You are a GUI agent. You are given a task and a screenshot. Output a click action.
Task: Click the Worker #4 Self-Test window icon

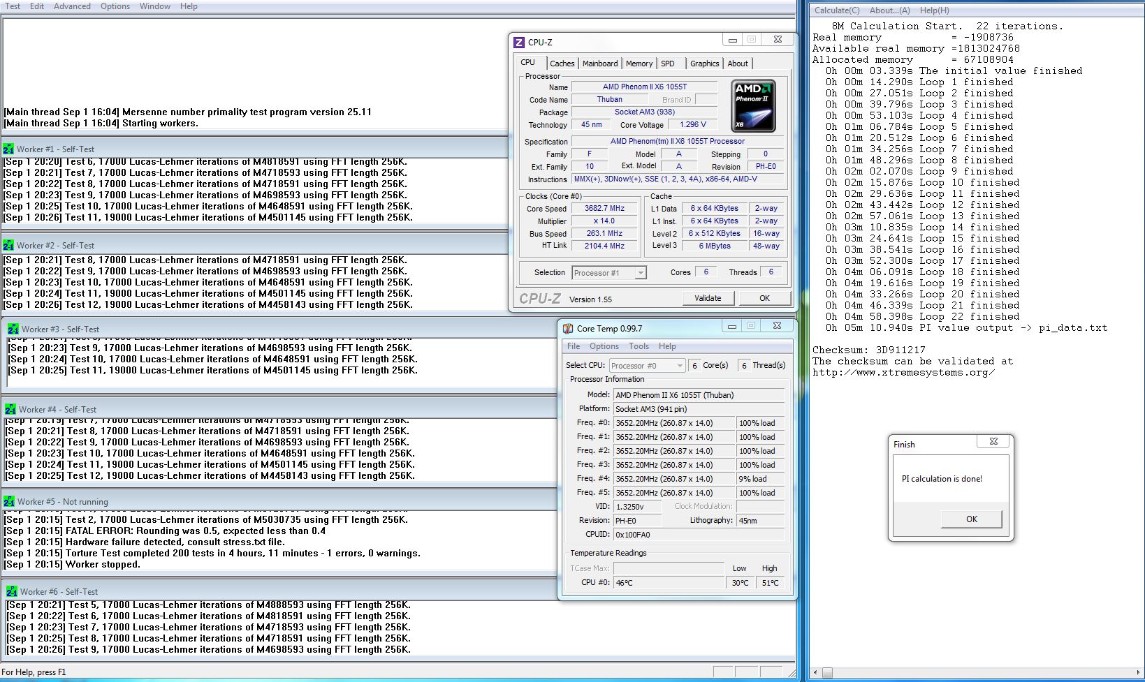point(10,409)
